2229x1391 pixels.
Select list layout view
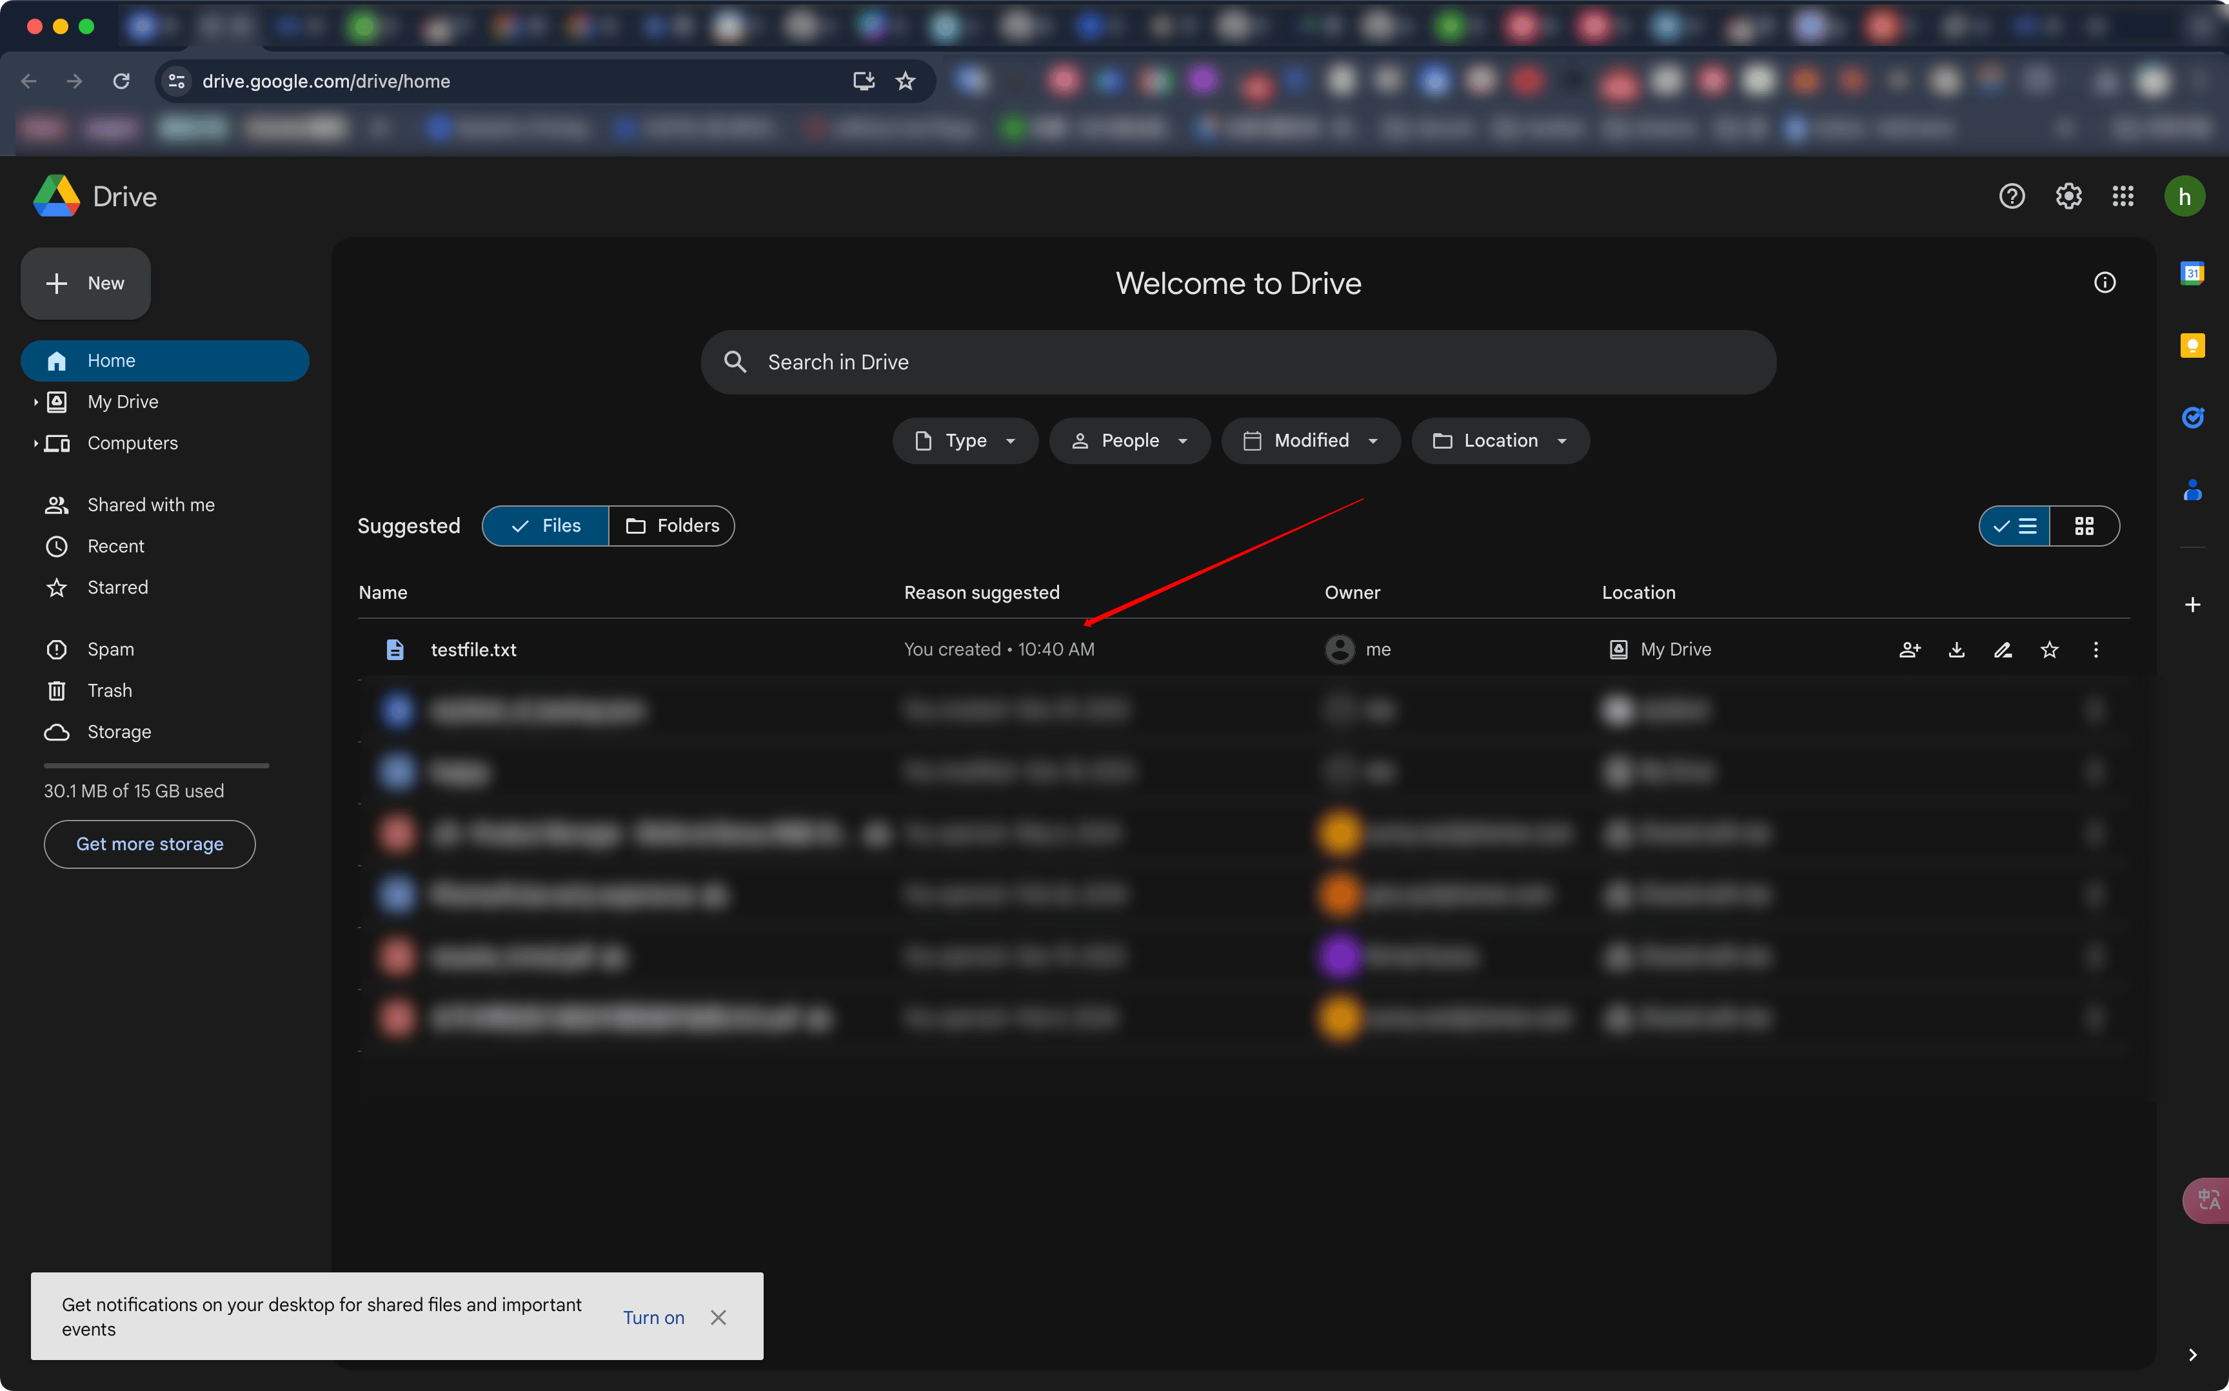coord(2015,526)
